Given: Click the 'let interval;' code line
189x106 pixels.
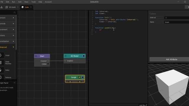Looking at the screenshot, I should (102, 11).
